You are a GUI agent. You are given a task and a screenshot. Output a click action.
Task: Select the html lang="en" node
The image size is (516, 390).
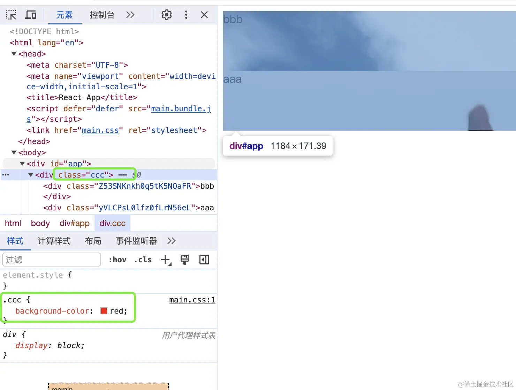[47, 43]
